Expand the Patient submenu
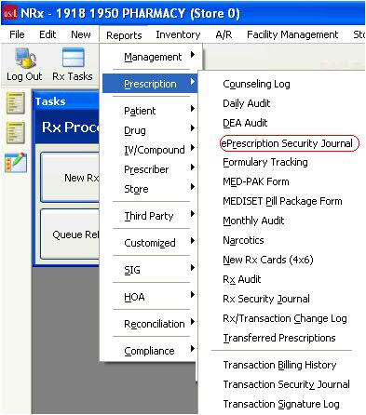Screen dimensions: 366x415 [x=150, y=111]
